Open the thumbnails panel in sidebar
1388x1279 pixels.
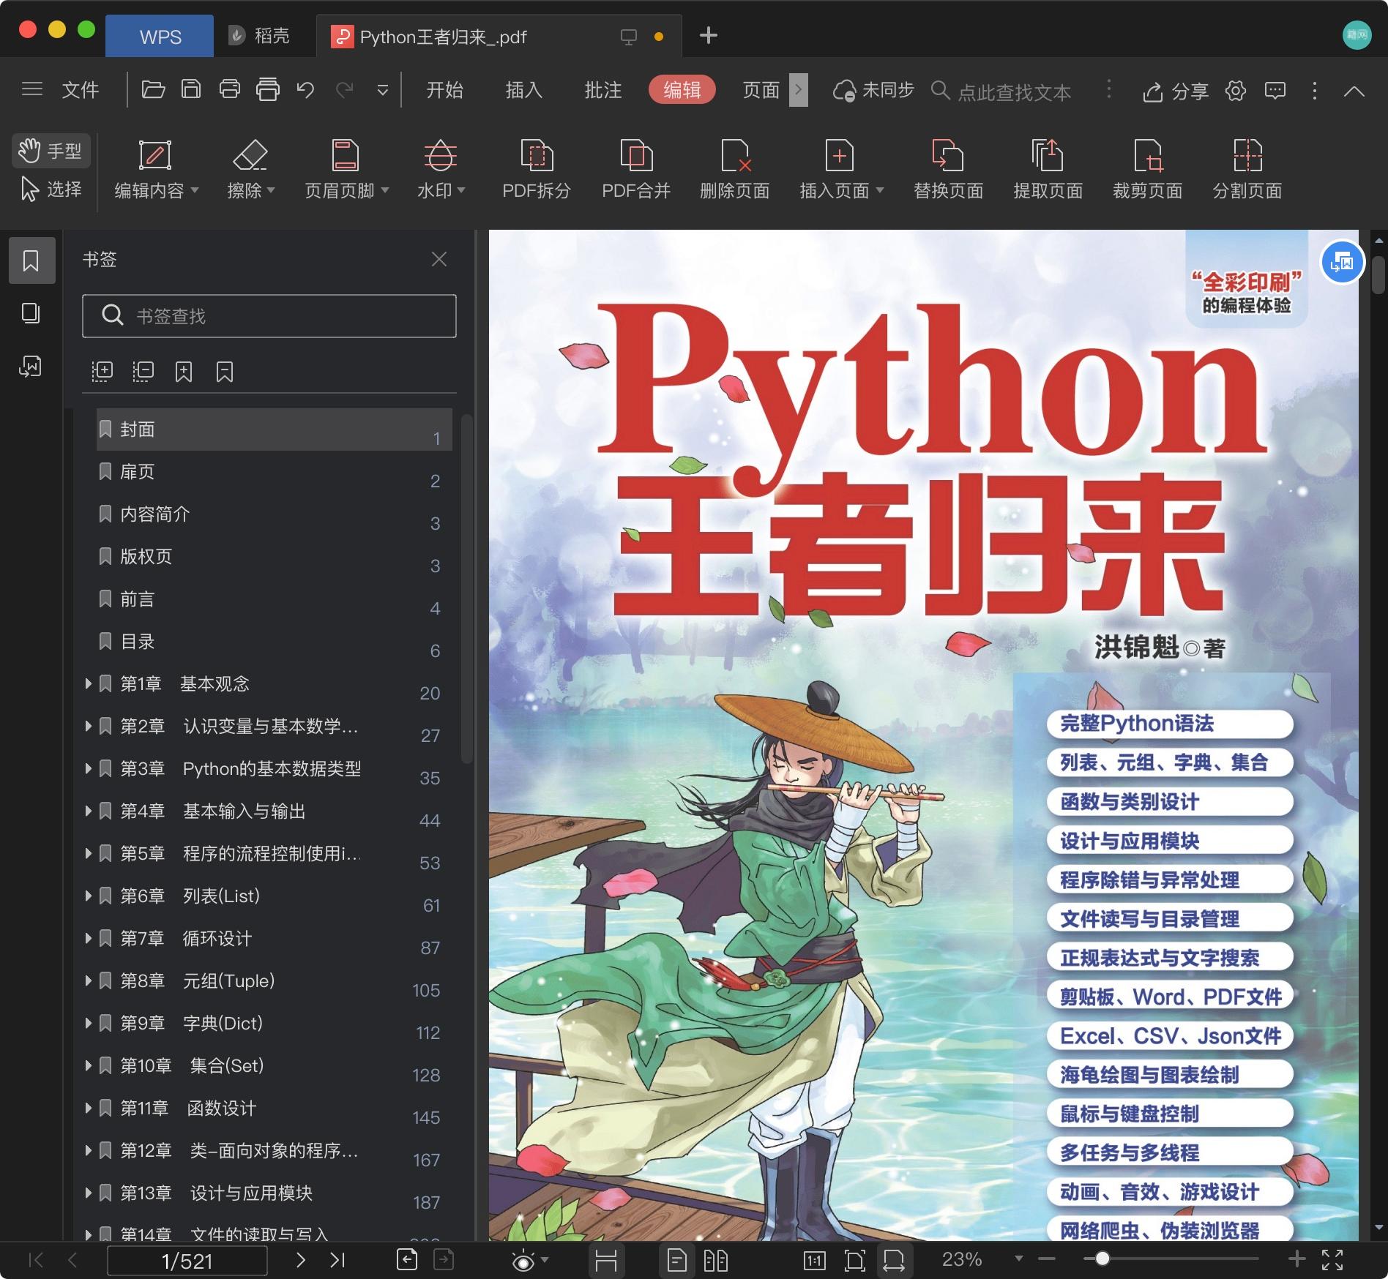click(x=31, y=313)
